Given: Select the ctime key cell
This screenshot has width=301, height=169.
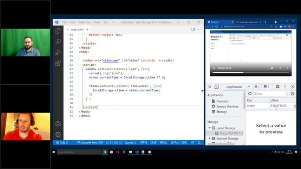Looking at the screenshot, I should tap(258, 106).
